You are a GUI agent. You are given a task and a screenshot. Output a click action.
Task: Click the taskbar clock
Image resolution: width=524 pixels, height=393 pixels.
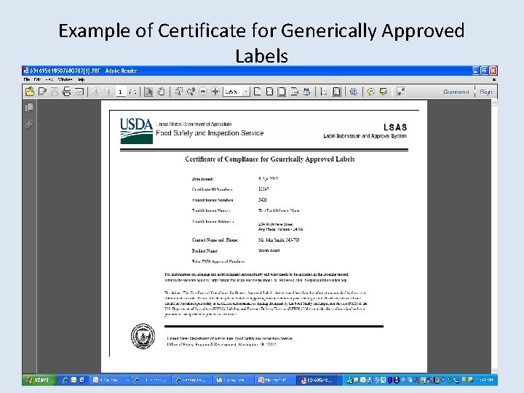pos(485,380)
